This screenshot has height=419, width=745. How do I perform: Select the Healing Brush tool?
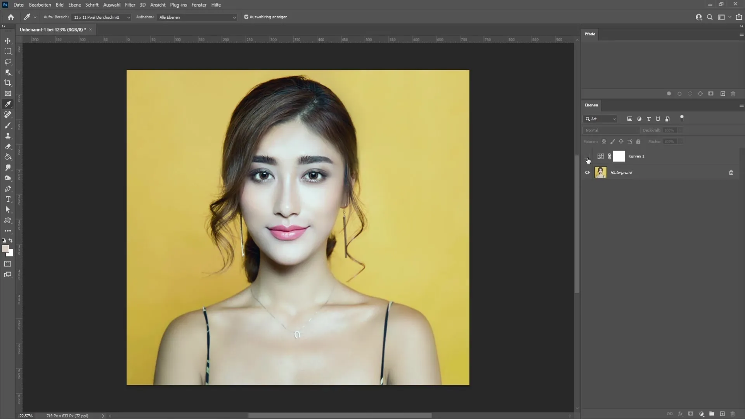pos(8,114)
